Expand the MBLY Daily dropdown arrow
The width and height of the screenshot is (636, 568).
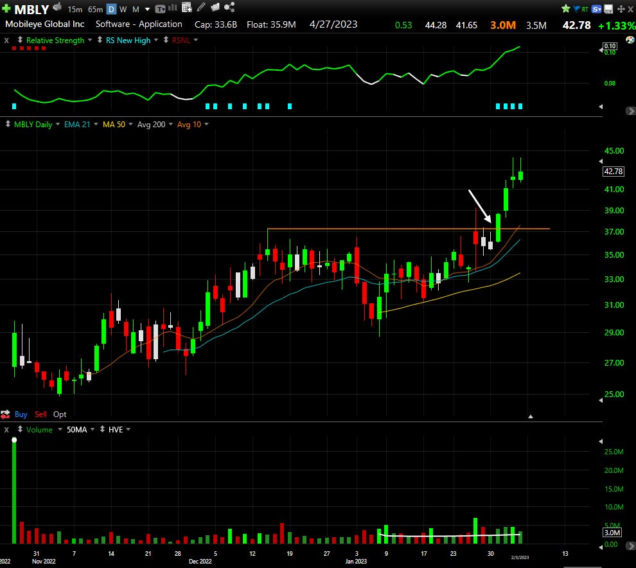tap(58, 124)
